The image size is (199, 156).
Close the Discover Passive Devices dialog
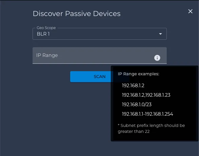[190, 11]
